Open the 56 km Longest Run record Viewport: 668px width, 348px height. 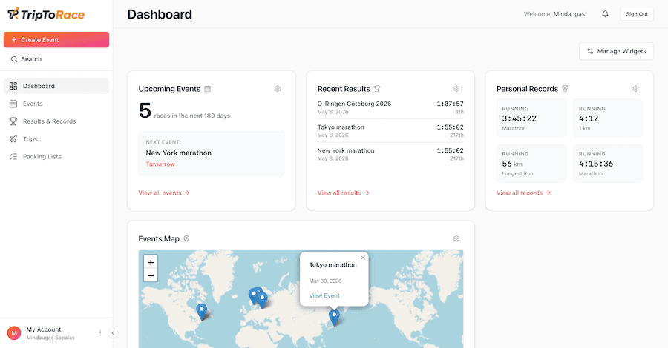coord(531,164)
